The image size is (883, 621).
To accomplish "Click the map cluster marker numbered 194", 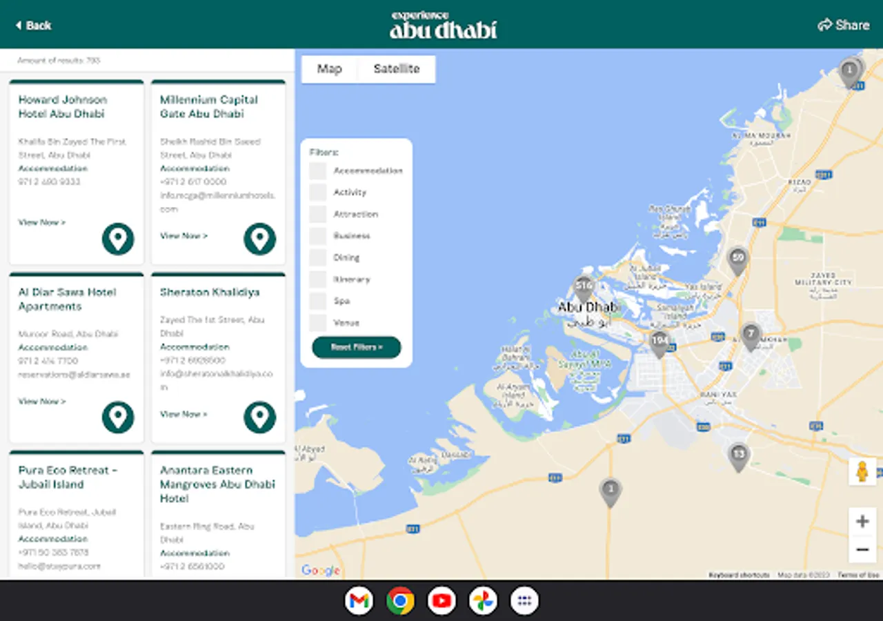I will [x=659, y=343].
